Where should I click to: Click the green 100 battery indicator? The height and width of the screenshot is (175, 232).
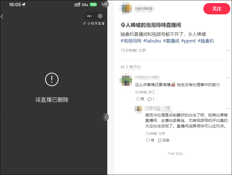click(93, 5)
